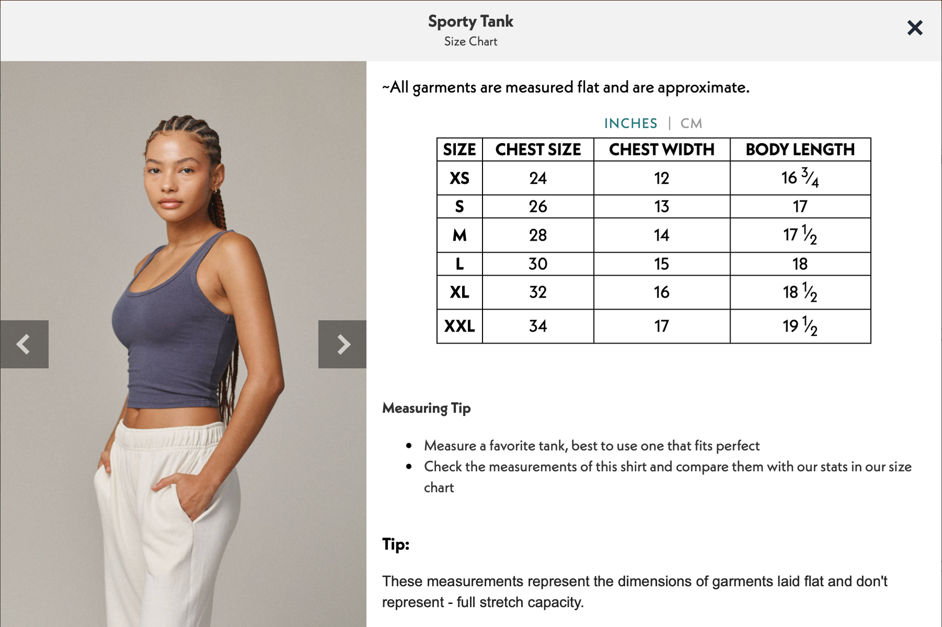Advance to the next product photo
Screen dimensions: 942x627
point(342,344)
